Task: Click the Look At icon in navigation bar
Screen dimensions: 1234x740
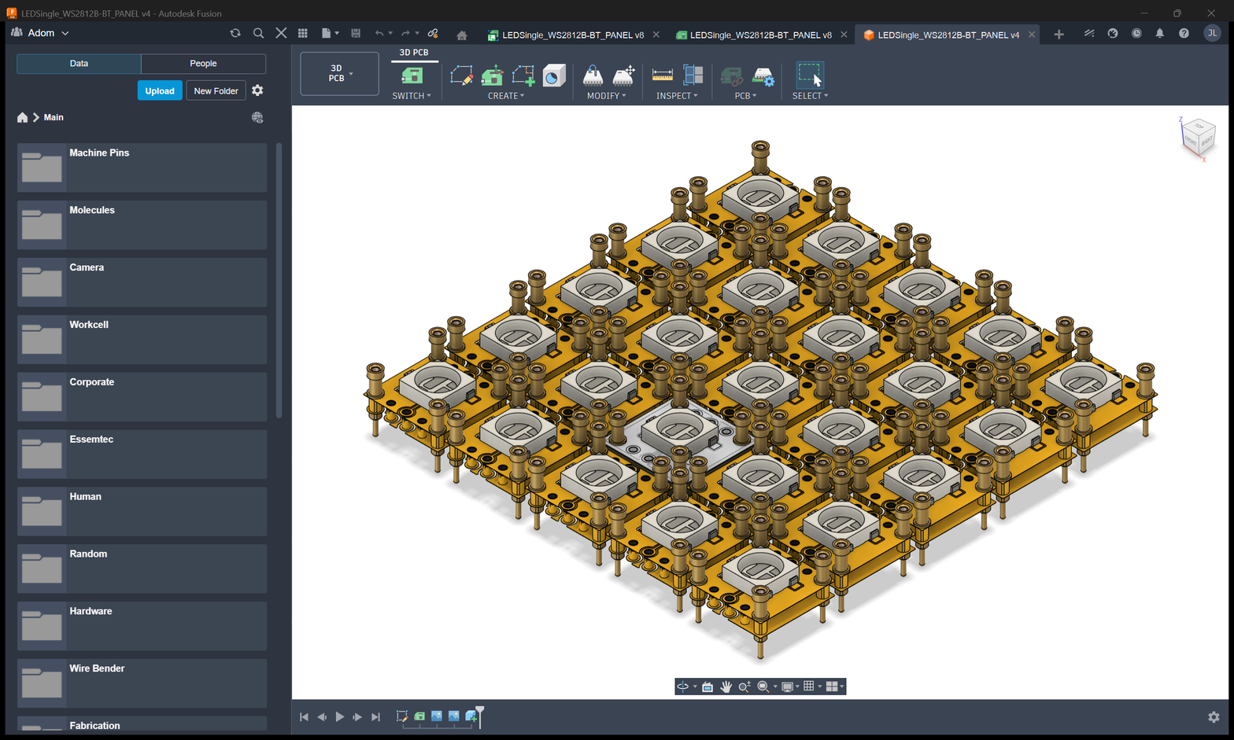Action: [708, 687]
